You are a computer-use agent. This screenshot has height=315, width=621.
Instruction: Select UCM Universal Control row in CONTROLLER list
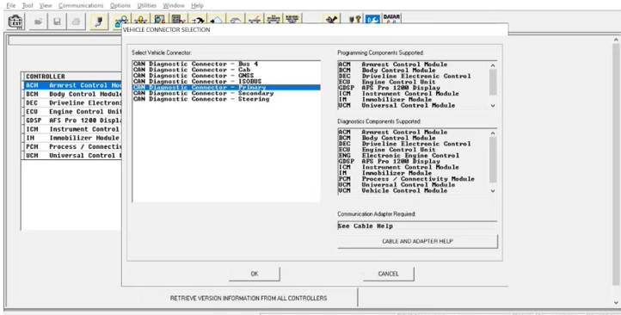(x=72, y=155)
